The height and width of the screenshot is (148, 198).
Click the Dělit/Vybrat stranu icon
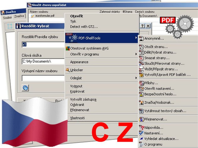point(141,52)
